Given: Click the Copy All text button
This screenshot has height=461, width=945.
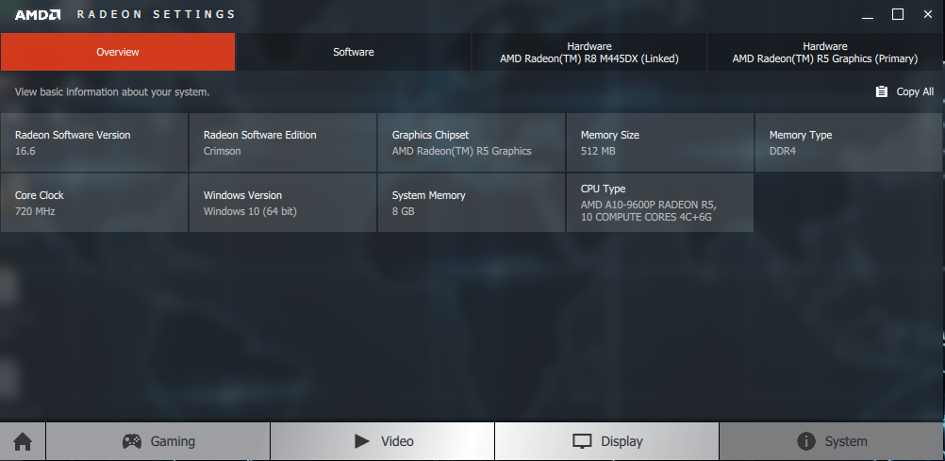Looking at the screenshot, I should [x=915, y=91].
